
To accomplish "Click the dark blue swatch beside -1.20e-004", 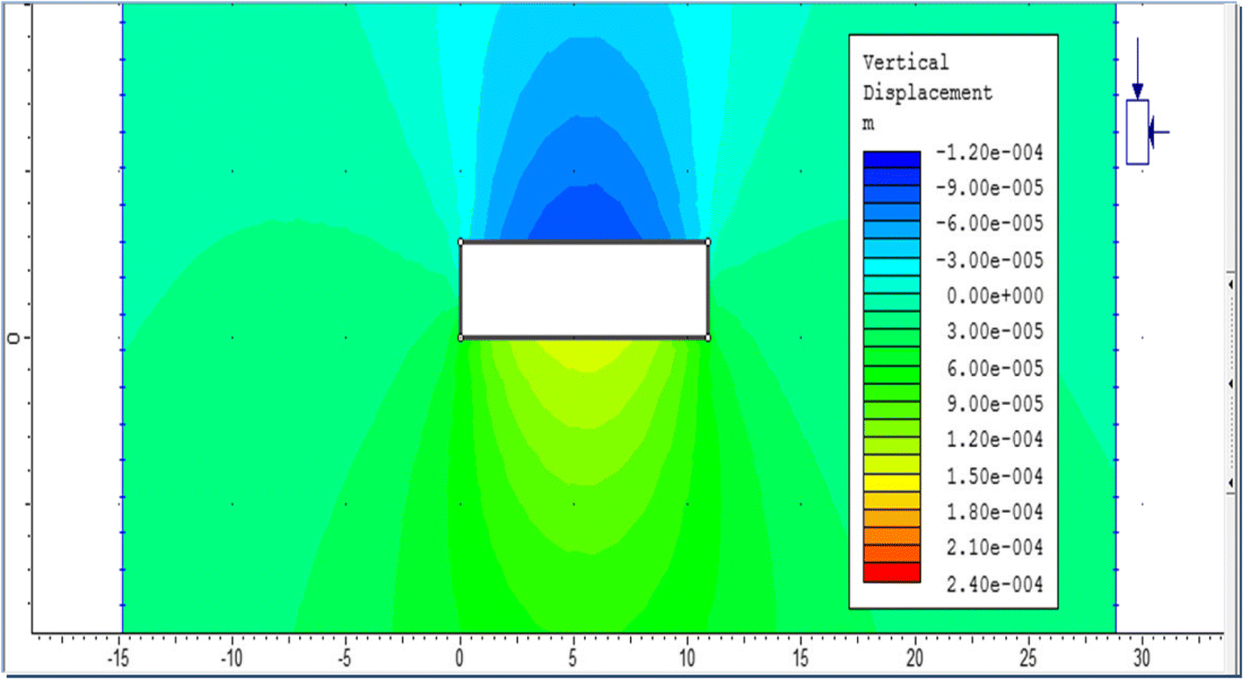I will point(891,159).
